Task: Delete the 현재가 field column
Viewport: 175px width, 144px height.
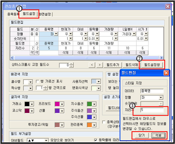Action: [66, 52]
